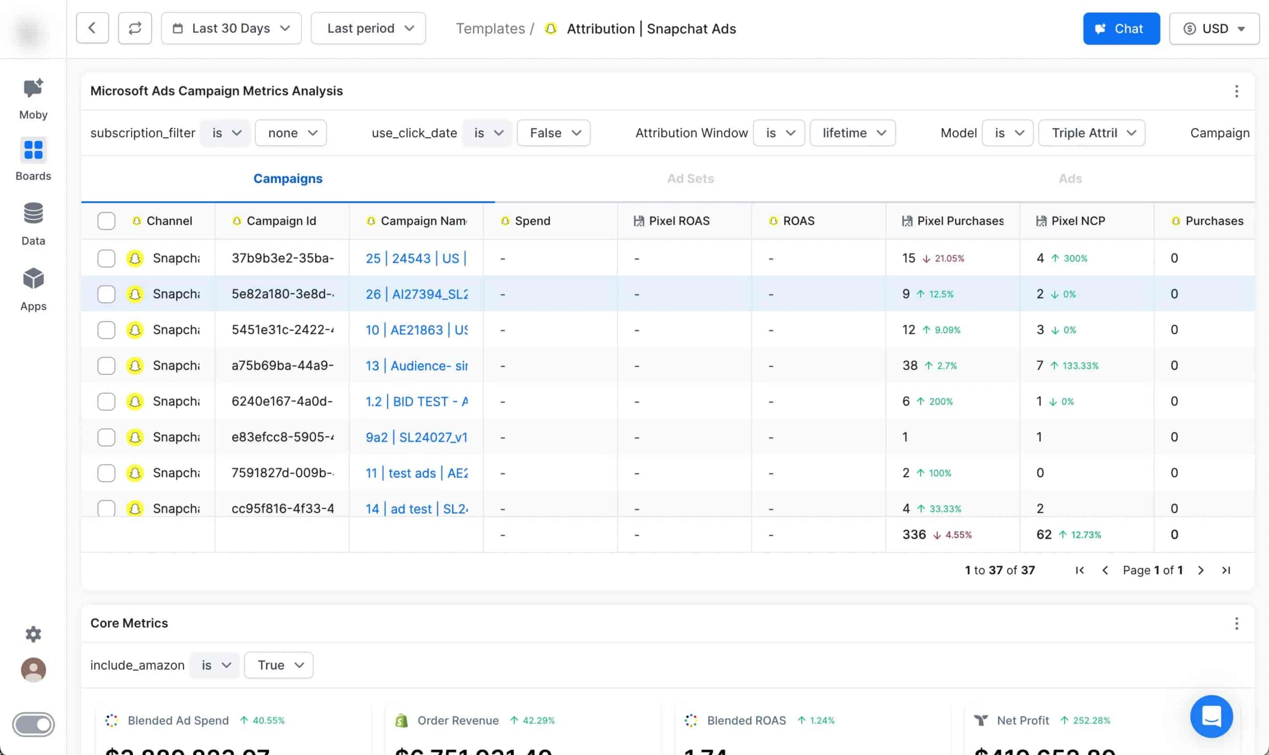The width and height of the screenshot is (1269, 755).
Task: Jump to the last page using pagination
Action: click(1226, 570)
